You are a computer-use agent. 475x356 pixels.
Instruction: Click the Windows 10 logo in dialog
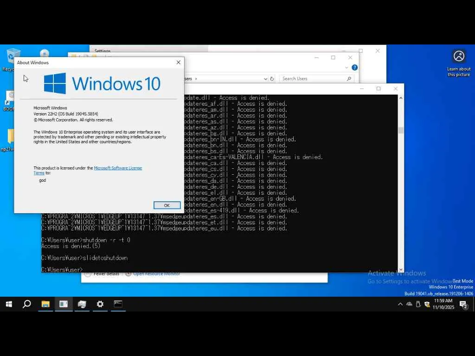[102, 83]
